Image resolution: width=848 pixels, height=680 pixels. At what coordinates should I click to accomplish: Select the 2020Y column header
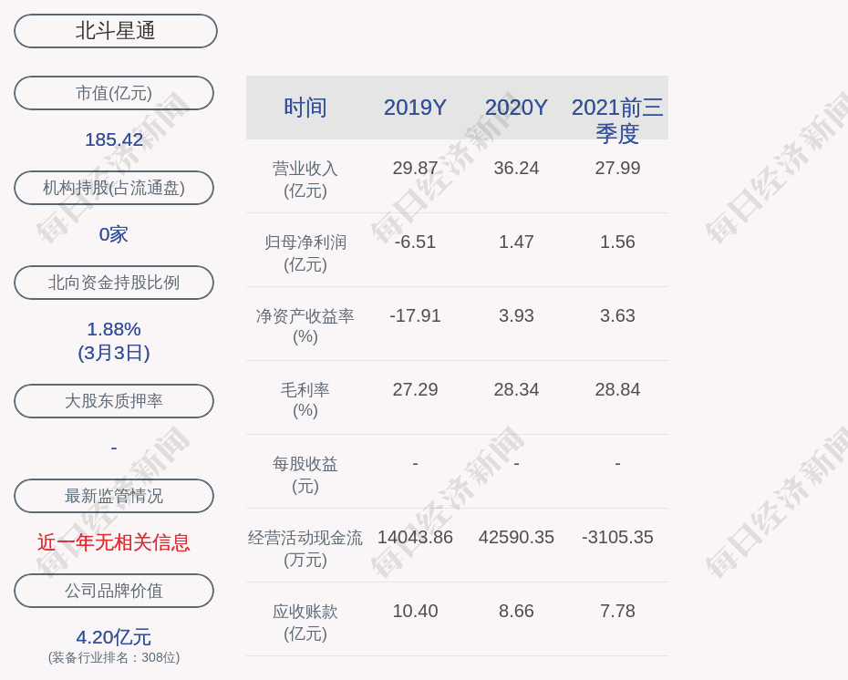516,108
